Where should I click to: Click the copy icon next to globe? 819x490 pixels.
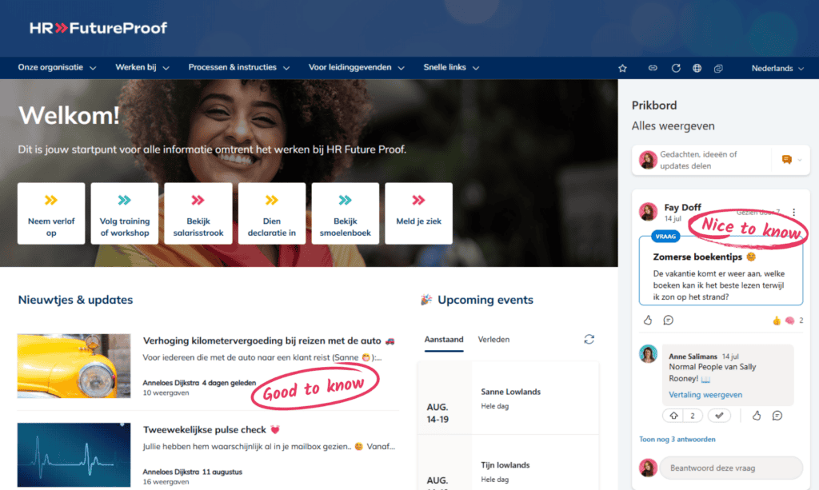pyautogui.click(x=718, y=69)
